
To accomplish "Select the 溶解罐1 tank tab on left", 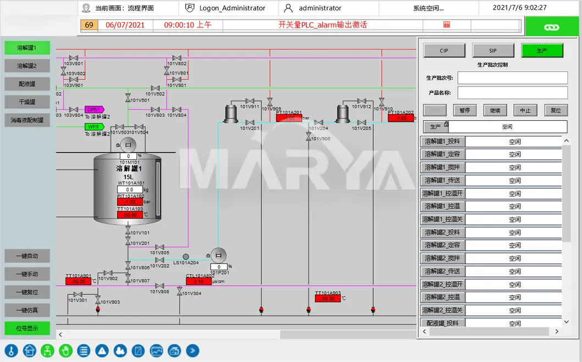I will 26,47.
